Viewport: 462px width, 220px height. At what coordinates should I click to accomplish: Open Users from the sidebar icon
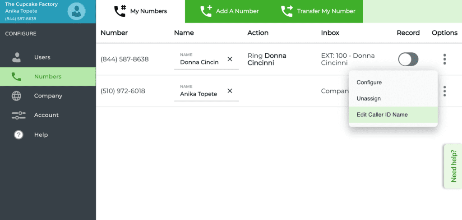17,57
